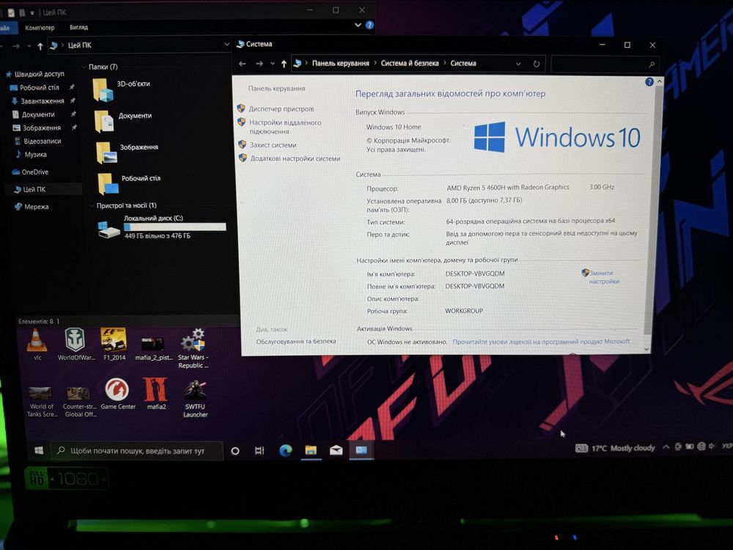Click back arrow in Система window

pyautogui.click(x=242, y=64)
